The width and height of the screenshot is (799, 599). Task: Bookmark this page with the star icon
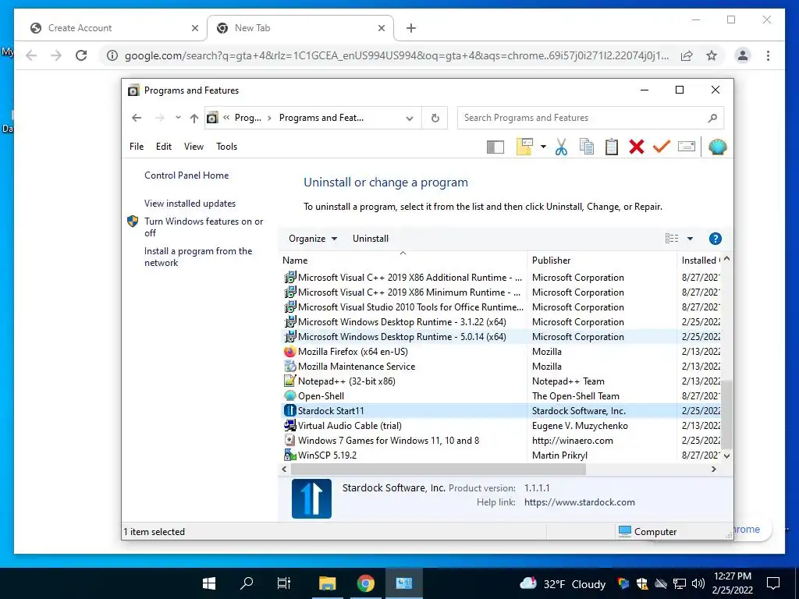[712, 55]
